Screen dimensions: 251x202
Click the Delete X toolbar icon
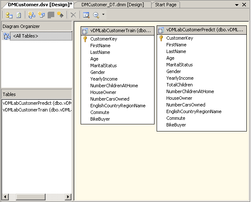(74, 15)
